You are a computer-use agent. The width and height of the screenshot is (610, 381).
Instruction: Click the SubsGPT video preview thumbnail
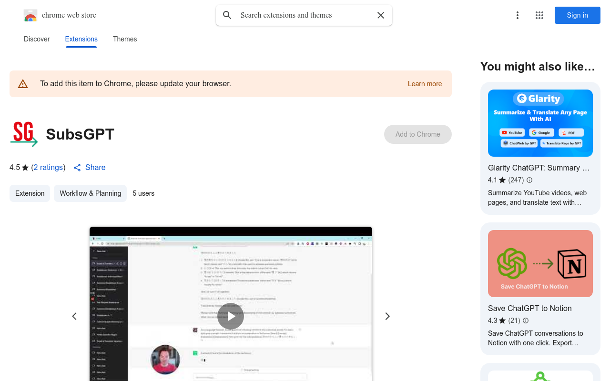(x=231, y=304)
